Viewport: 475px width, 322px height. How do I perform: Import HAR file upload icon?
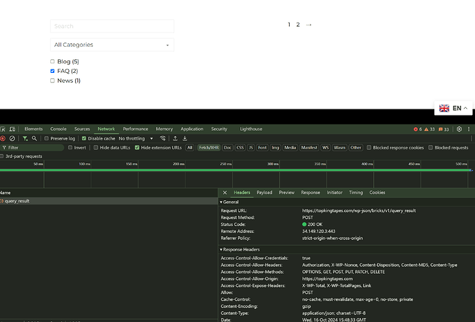click(175, 138)
